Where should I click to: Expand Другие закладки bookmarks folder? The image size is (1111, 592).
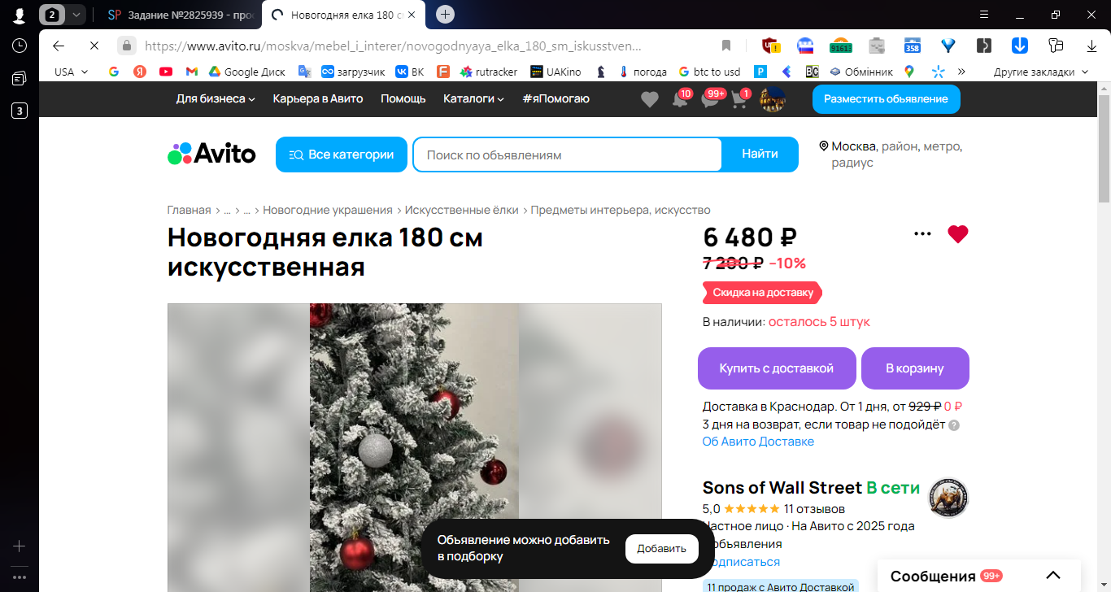click(1040, 72)
